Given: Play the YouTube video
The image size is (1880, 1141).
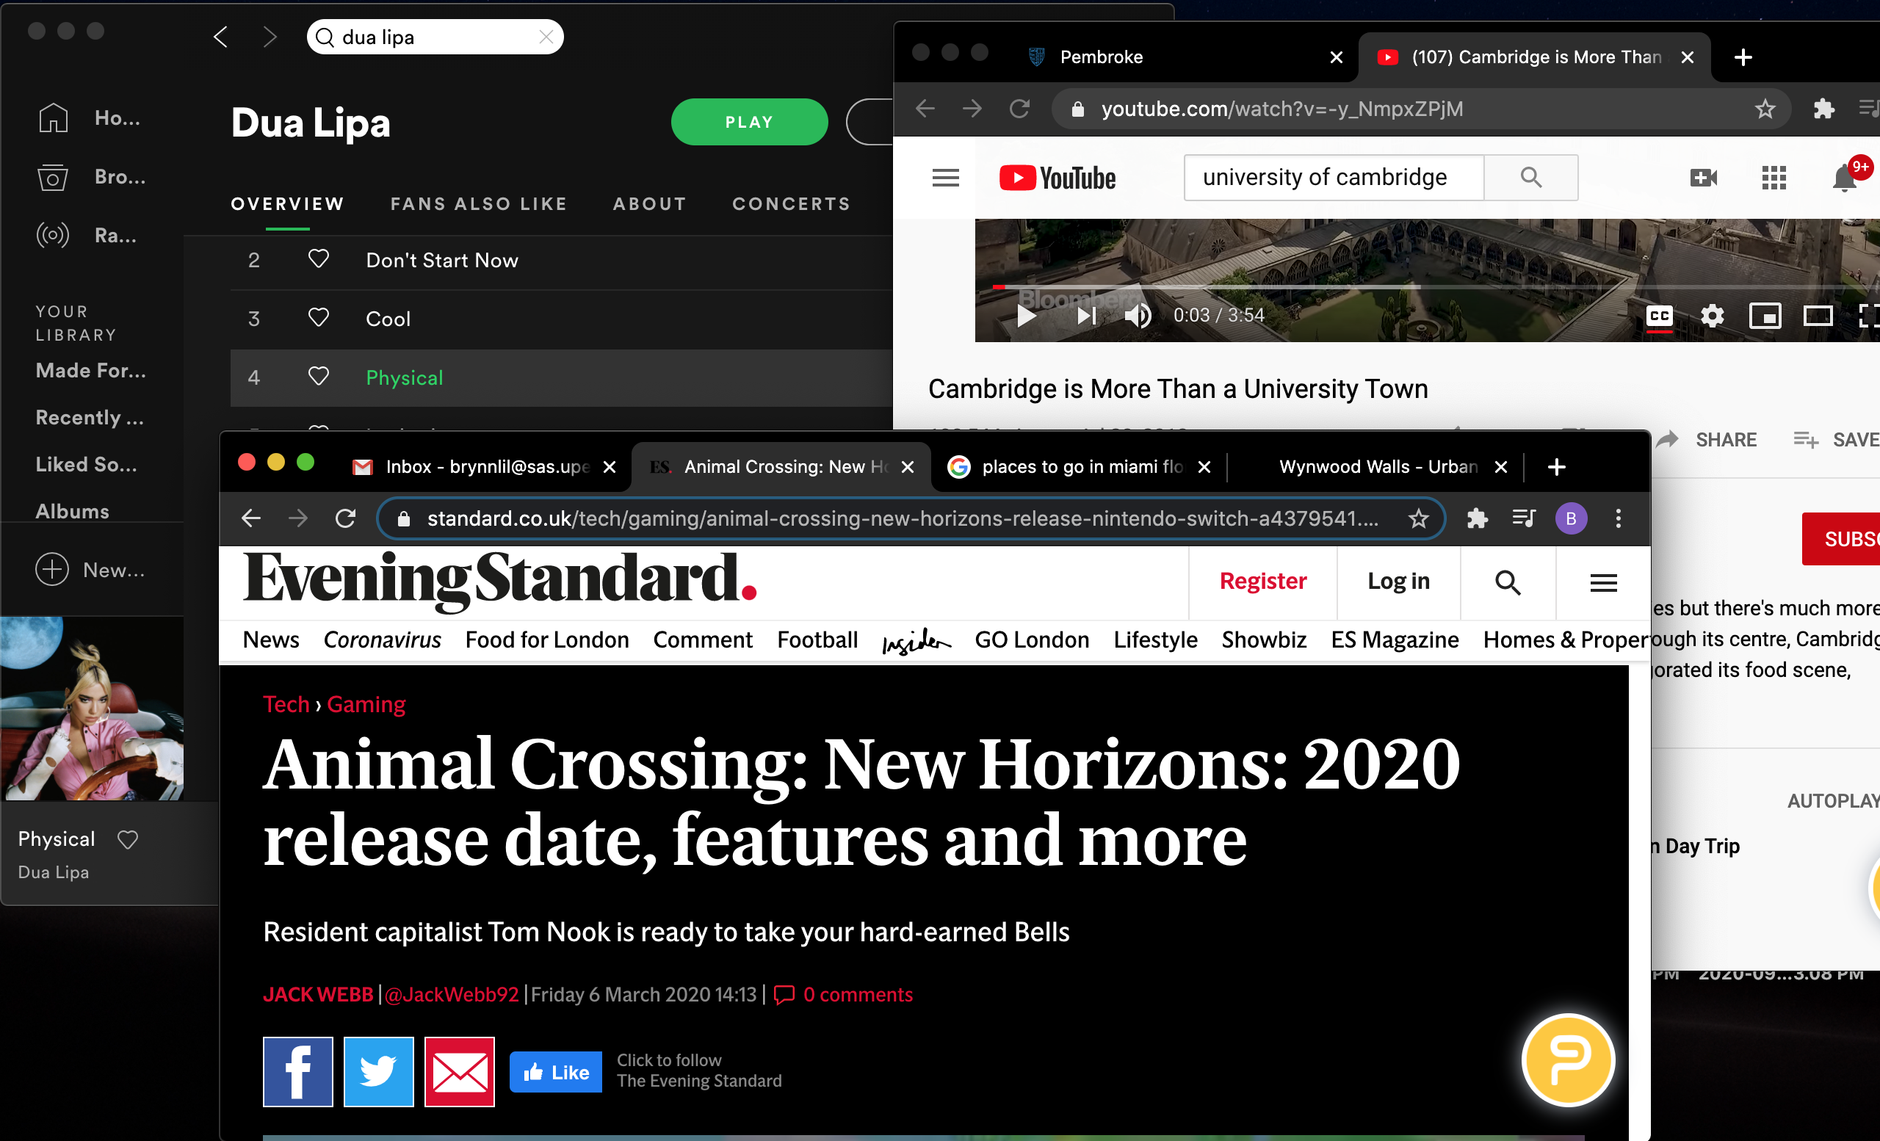Looking at the screenshot, I should pos(1027,315).
